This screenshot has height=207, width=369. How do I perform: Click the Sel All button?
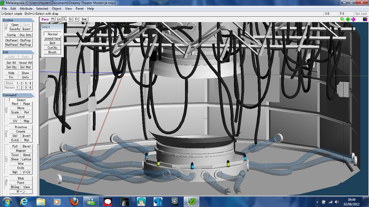(11, 63)
